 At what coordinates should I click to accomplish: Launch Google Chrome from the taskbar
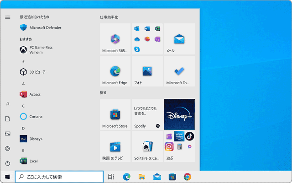tap(188, 177)
